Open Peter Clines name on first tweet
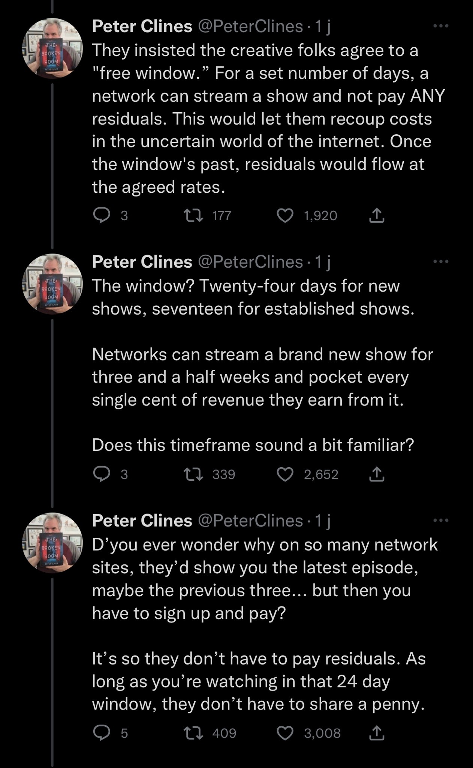 (x=142, y=26)
